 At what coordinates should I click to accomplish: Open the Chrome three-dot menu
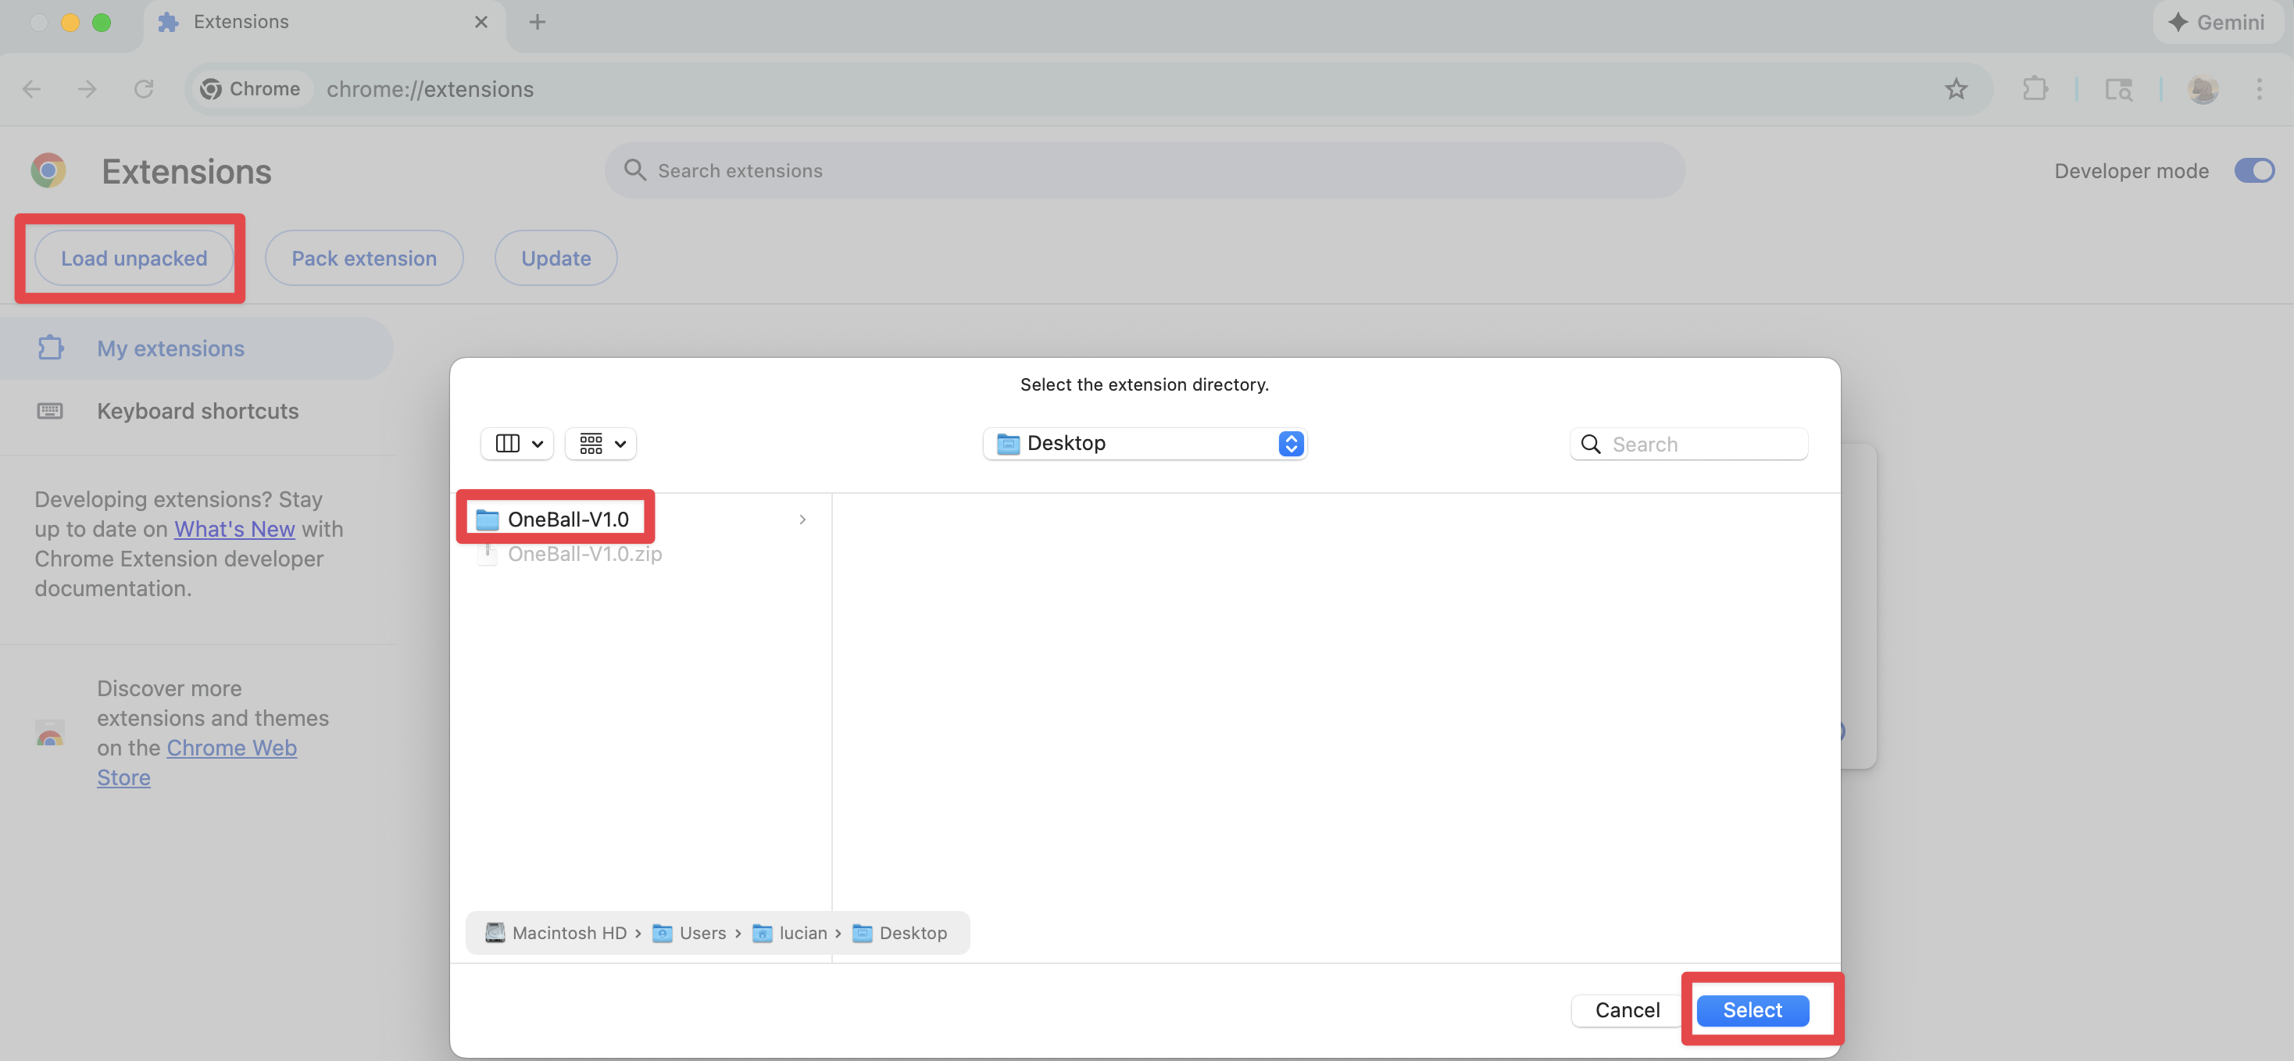pos(2258,89)
